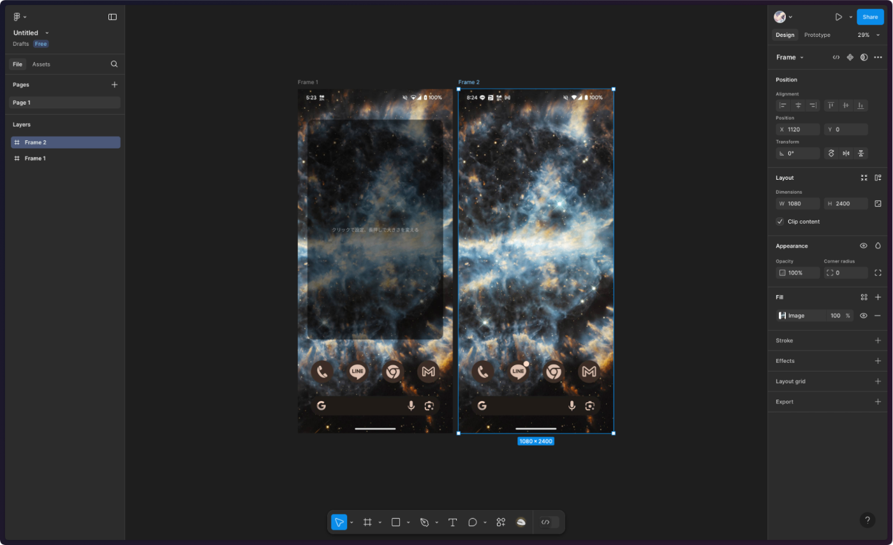893x545 pixels.
Task: Click the Present play icon
Action: (839, 17)
